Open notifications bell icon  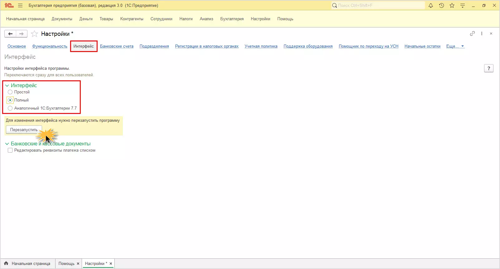431,5
